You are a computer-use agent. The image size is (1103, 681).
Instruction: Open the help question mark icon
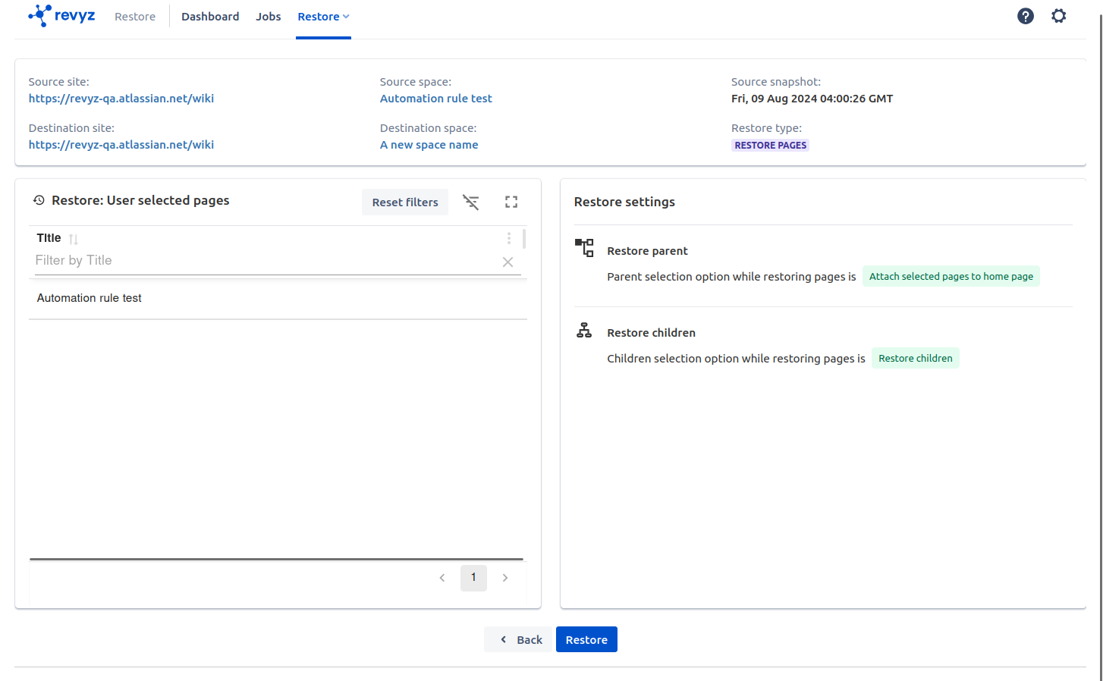1025,16
